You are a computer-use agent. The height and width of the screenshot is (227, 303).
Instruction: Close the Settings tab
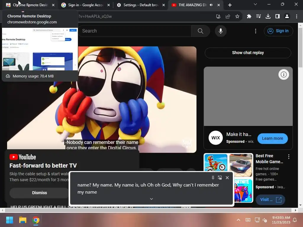(164, 5)
